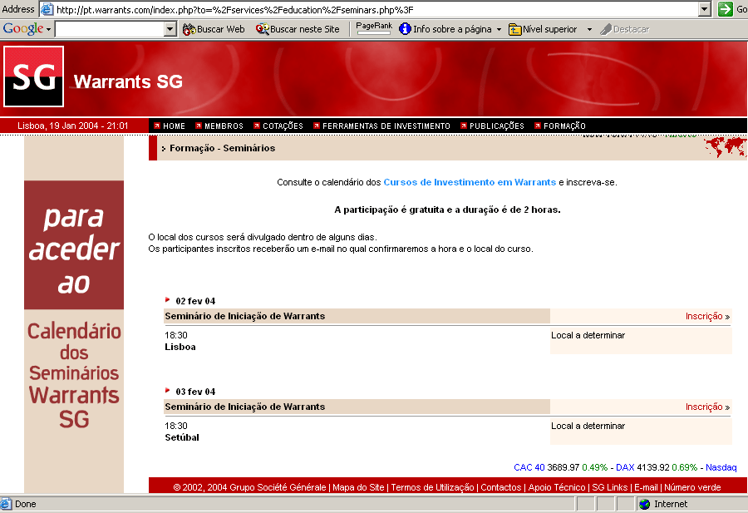The width and height of the screenshot is (748, 513).
Task: Click the green Go arrow button
Action: tap(725, 9)
